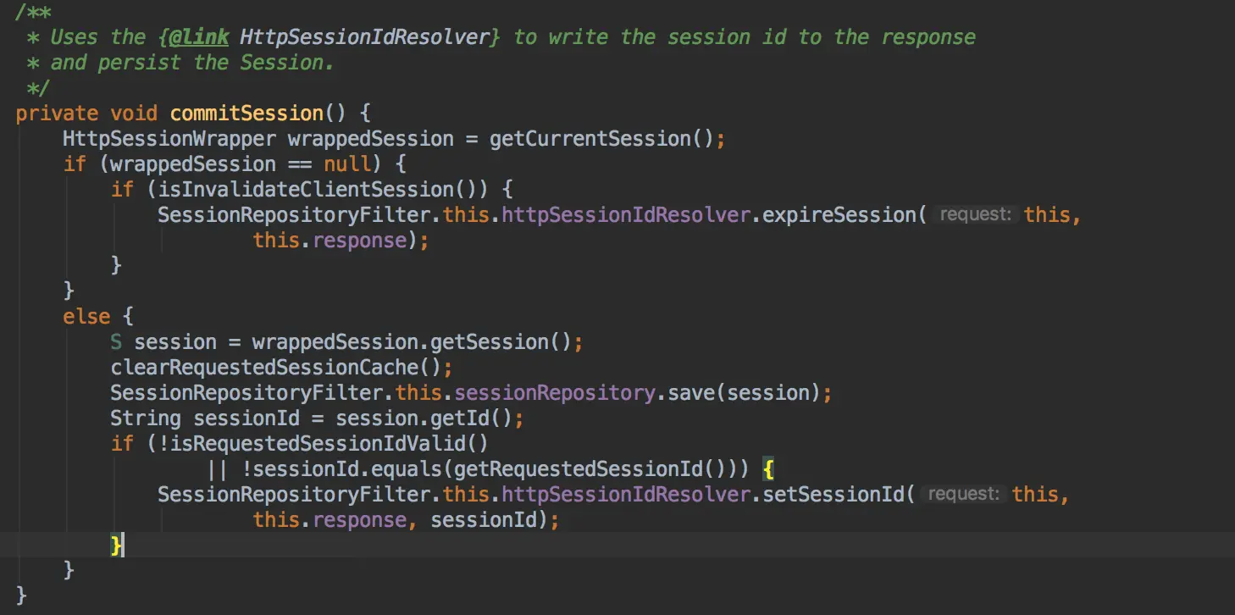Viewport: 1235px width, 615px height.
Task: Click the clearRequestedSessionCache() call
Action: click(275, 368)
